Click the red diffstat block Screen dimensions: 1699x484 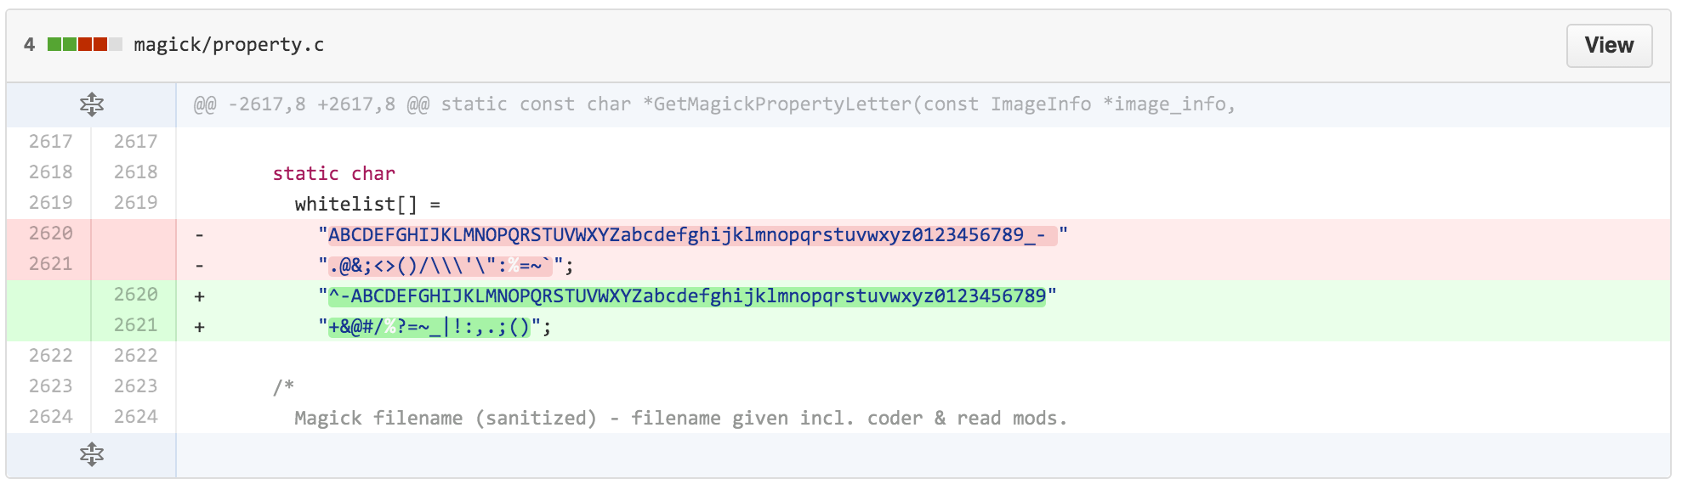(x=93, y=44)
